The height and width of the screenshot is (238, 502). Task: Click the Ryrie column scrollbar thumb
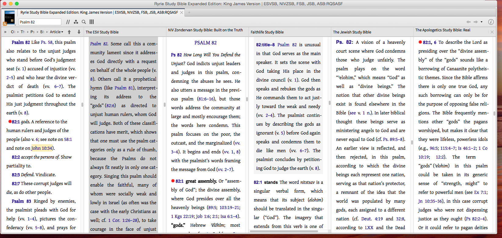82,104
